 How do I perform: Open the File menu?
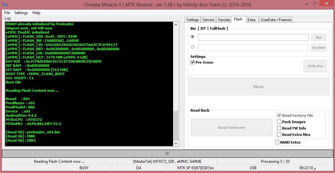pyautogui.click(x=7, y=13)
